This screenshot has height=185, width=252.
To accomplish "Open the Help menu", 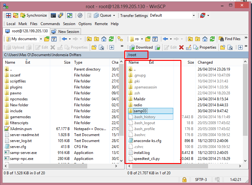I will point(115,24).
